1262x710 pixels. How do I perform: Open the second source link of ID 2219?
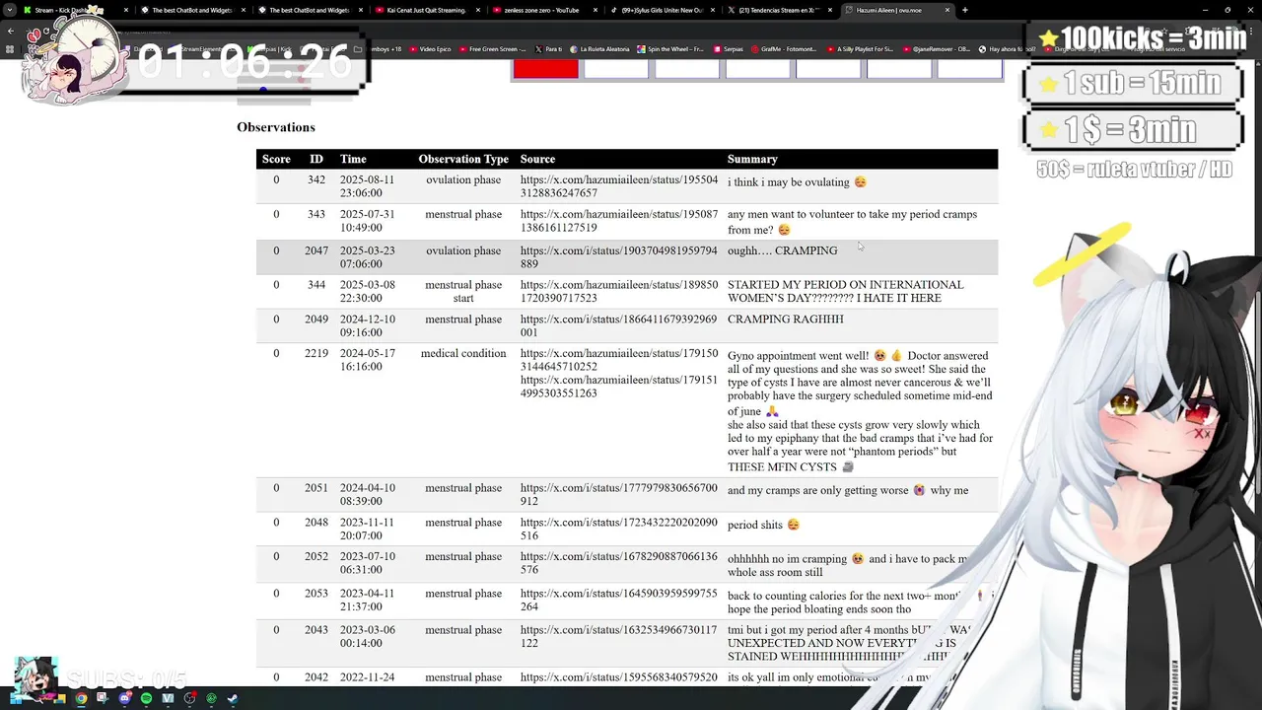[x=619, y=387]
